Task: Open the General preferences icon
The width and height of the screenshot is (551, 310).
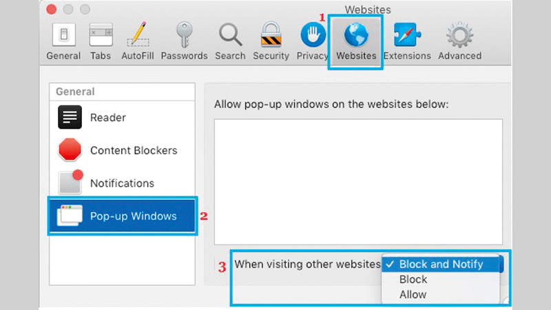Action: pyautogui.click(x=63, y=36)
